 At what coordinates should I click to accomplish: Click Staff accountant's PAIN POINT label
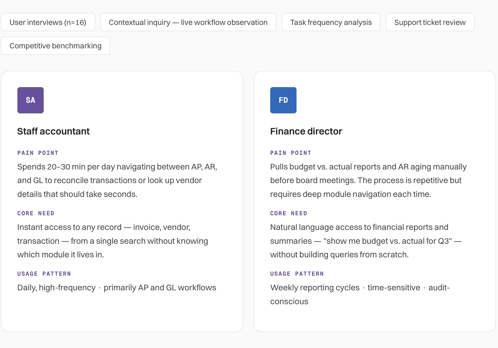(x=38, y=153)
